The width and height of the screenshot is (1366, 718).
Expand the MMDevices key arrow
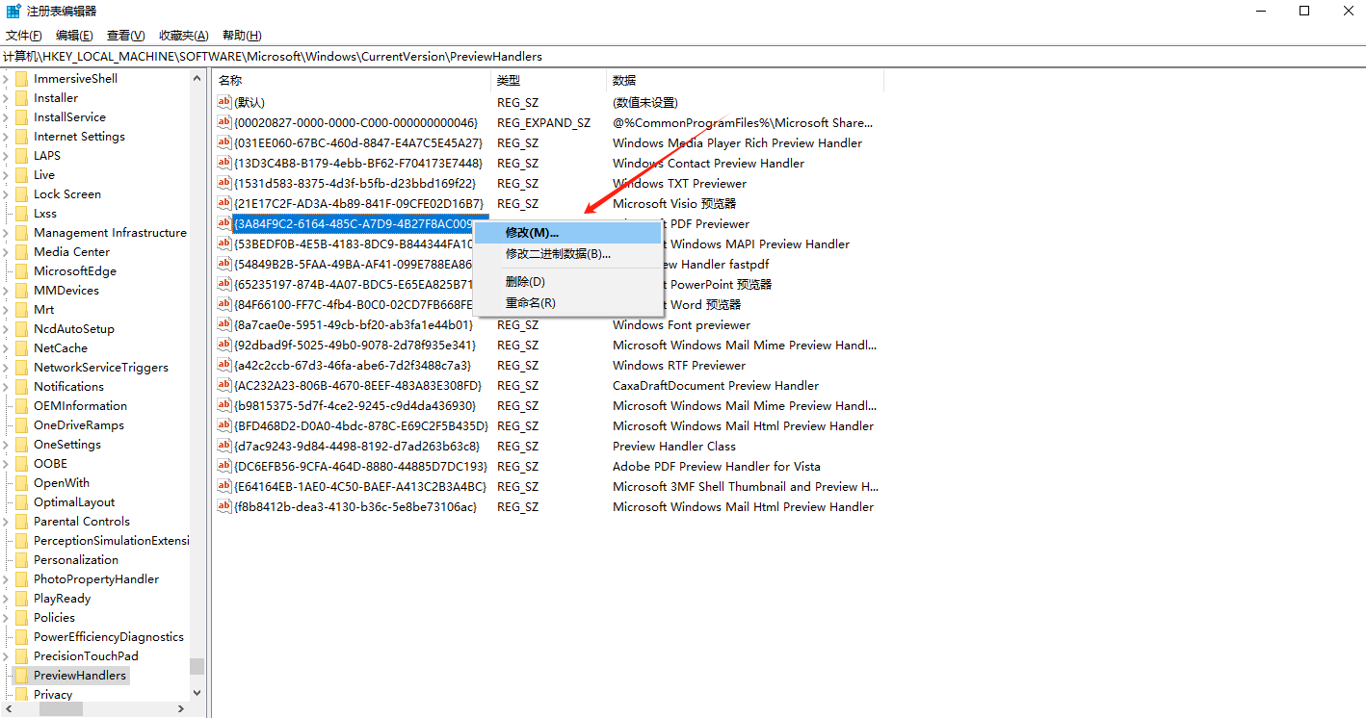[6, 291]
